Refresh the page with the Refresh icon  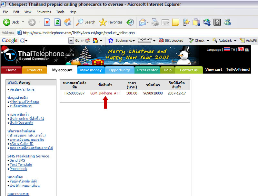[x=57, y=22]
